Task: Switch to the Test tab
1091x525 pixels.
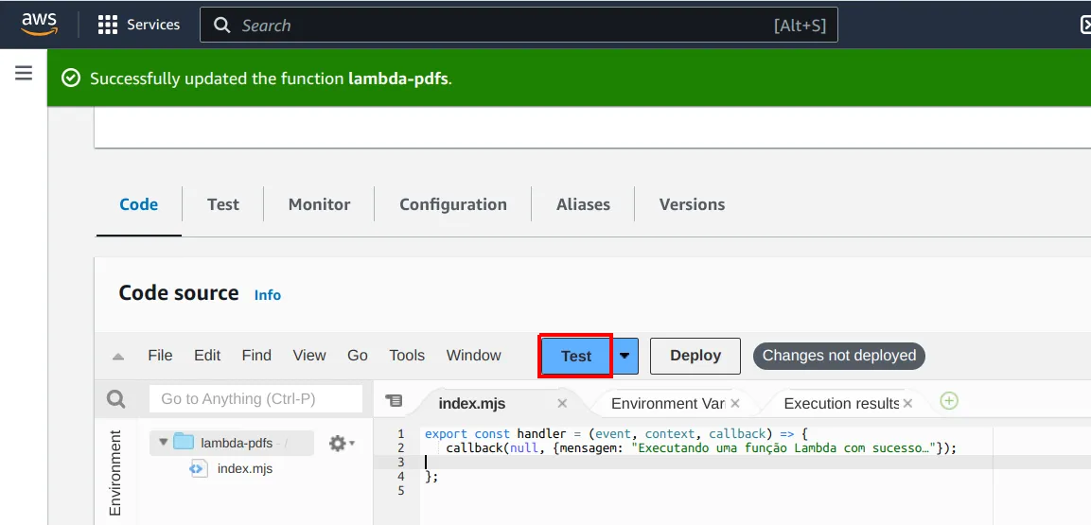Action: point(222,204)
